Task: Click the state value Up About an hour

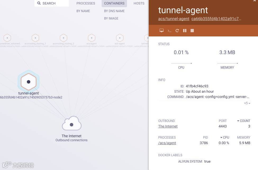Action: click(200, 91)
